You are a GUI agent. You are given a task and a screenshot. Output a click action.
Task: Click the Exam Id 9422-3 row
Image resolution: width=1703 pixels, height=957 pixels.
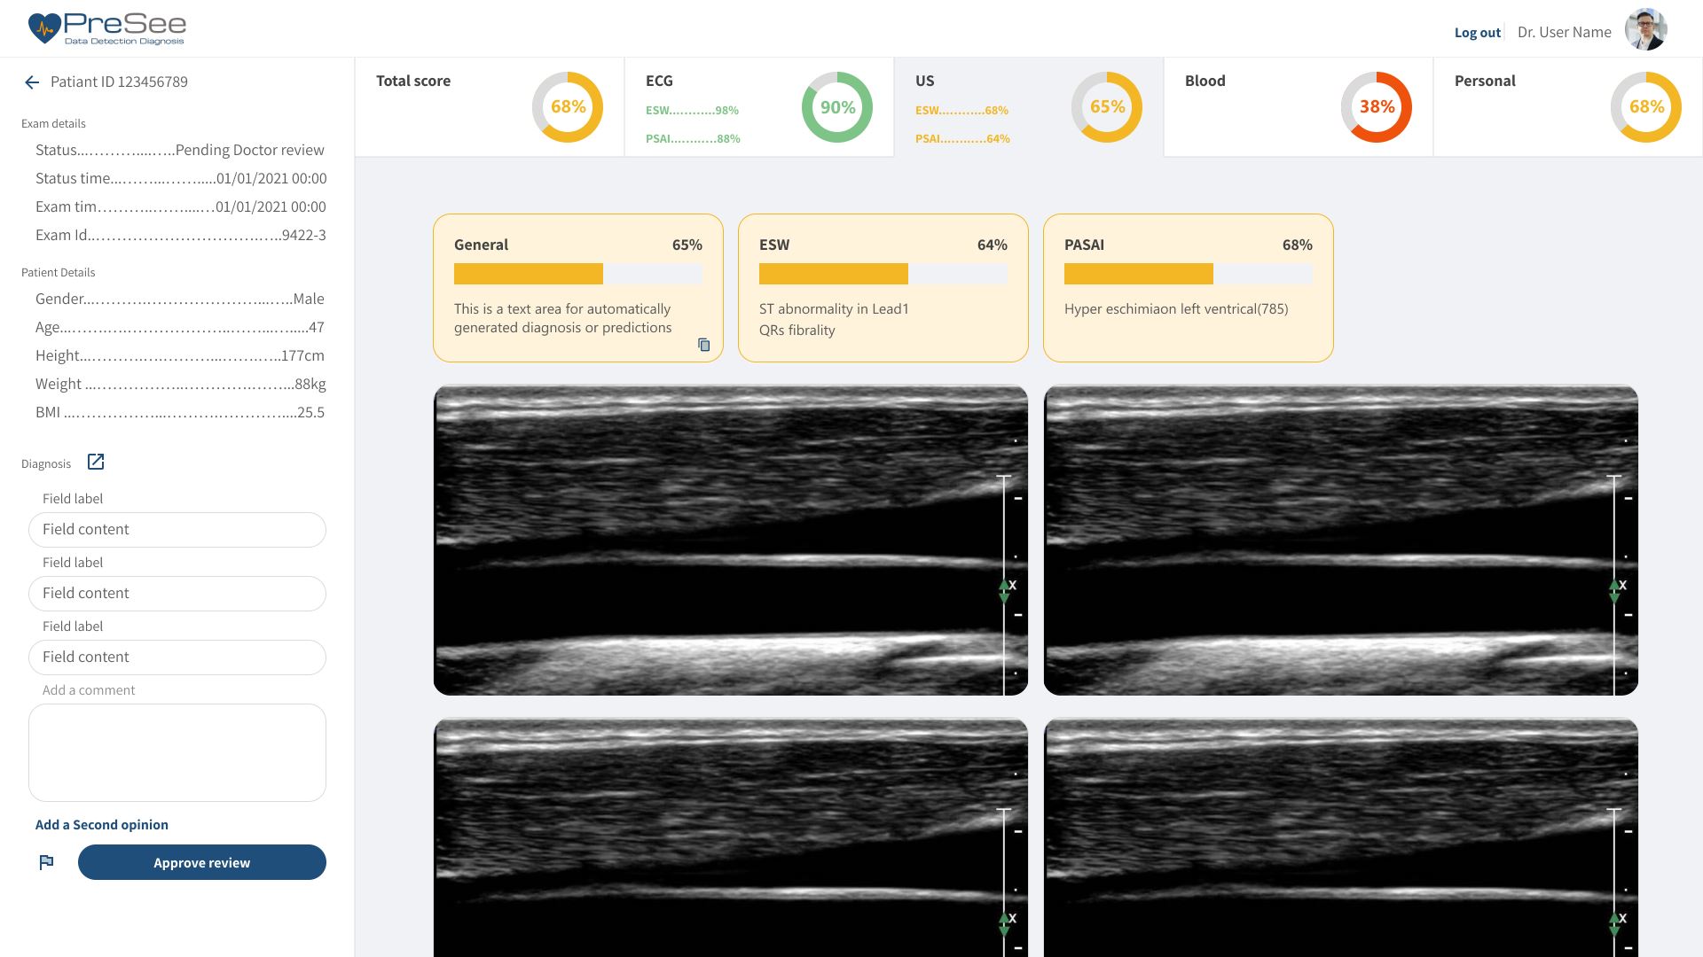pyautogui.click(x=181, y=235)
